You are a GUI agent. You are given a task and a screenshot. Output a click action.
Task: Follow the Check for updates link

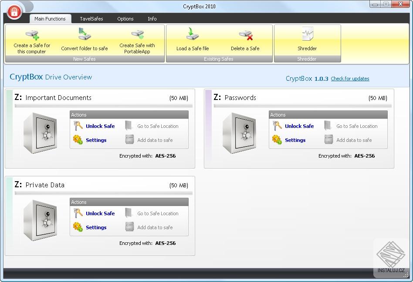[x=350, y=79]
